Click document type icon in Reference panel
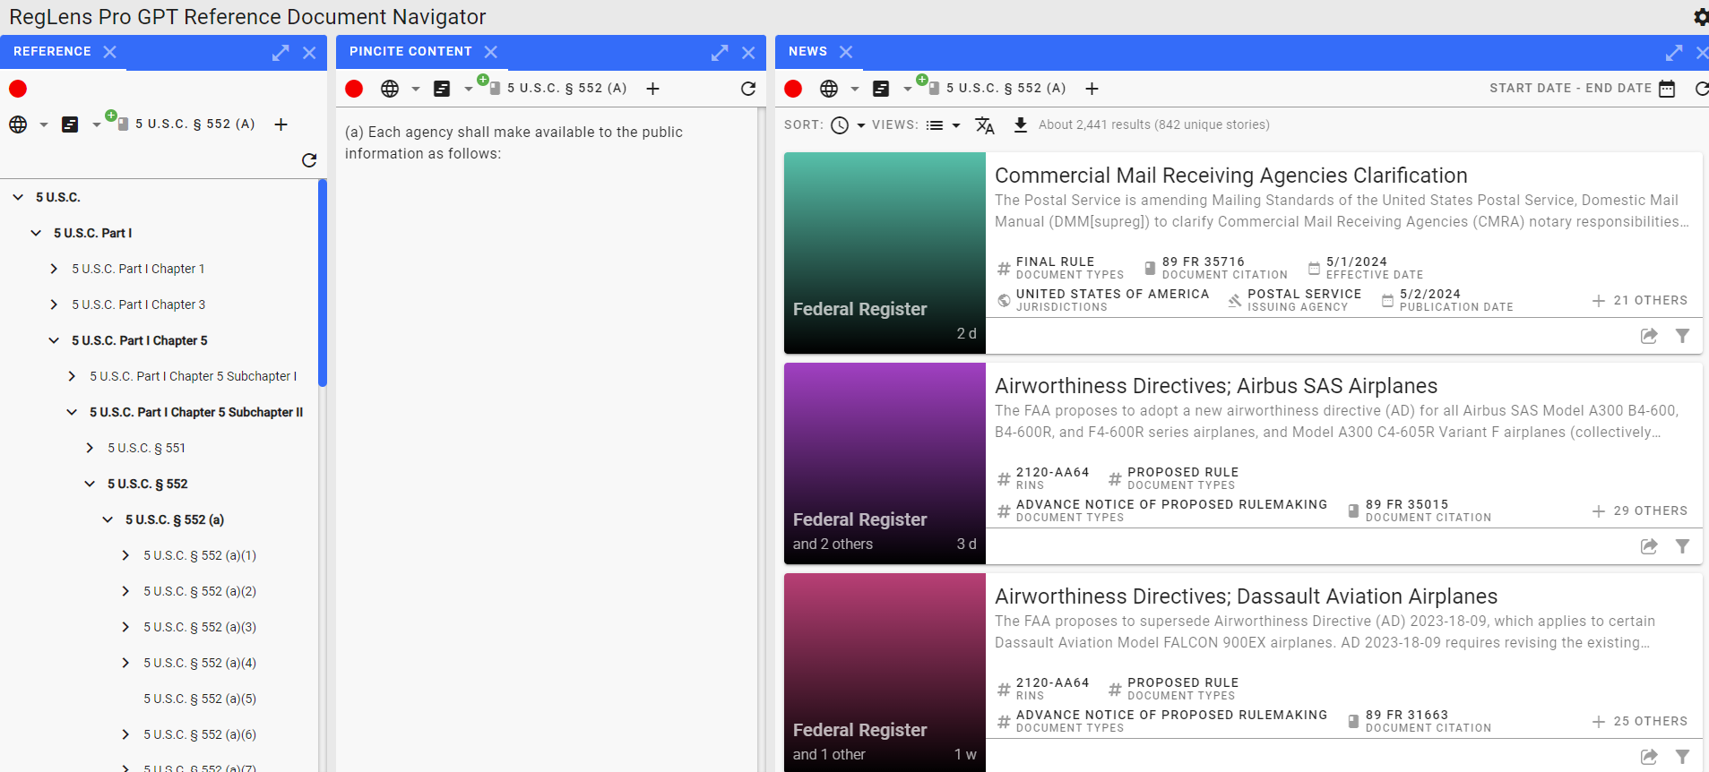 (70, 124)
